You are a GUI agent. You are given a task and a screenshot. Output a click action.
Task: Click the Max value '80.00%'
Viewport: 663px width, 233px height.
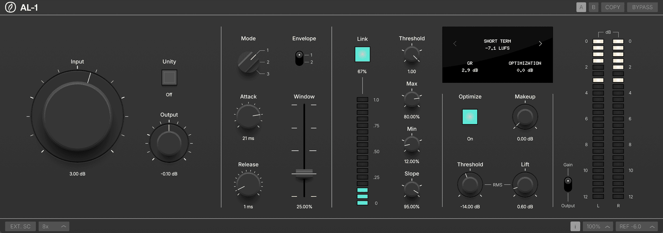tap(412, 117)
